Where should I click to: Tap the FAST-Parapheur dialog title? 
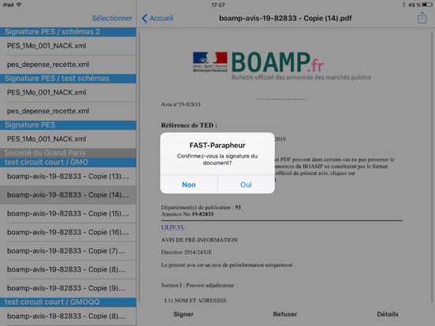(217, 145)
